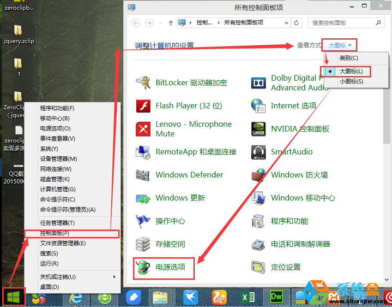Click the 搜索控制面板 search field
392x307 pixels.
point(346,23)
